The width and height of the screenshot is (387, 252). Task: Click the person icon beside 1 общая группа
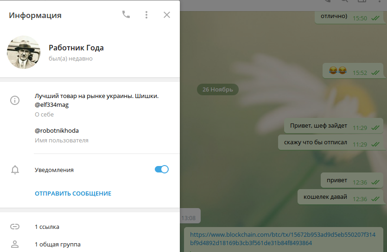coord(15,244)
